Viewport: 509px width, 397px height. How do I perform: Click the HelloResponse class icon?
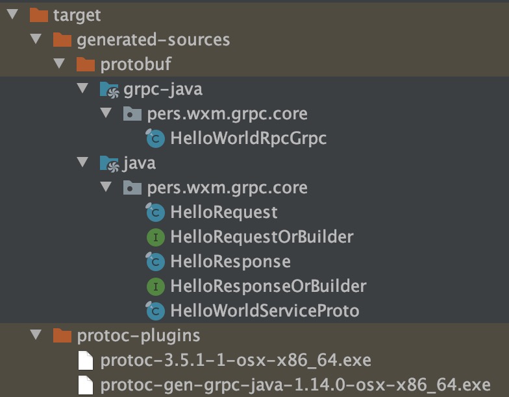coord(155,261)
